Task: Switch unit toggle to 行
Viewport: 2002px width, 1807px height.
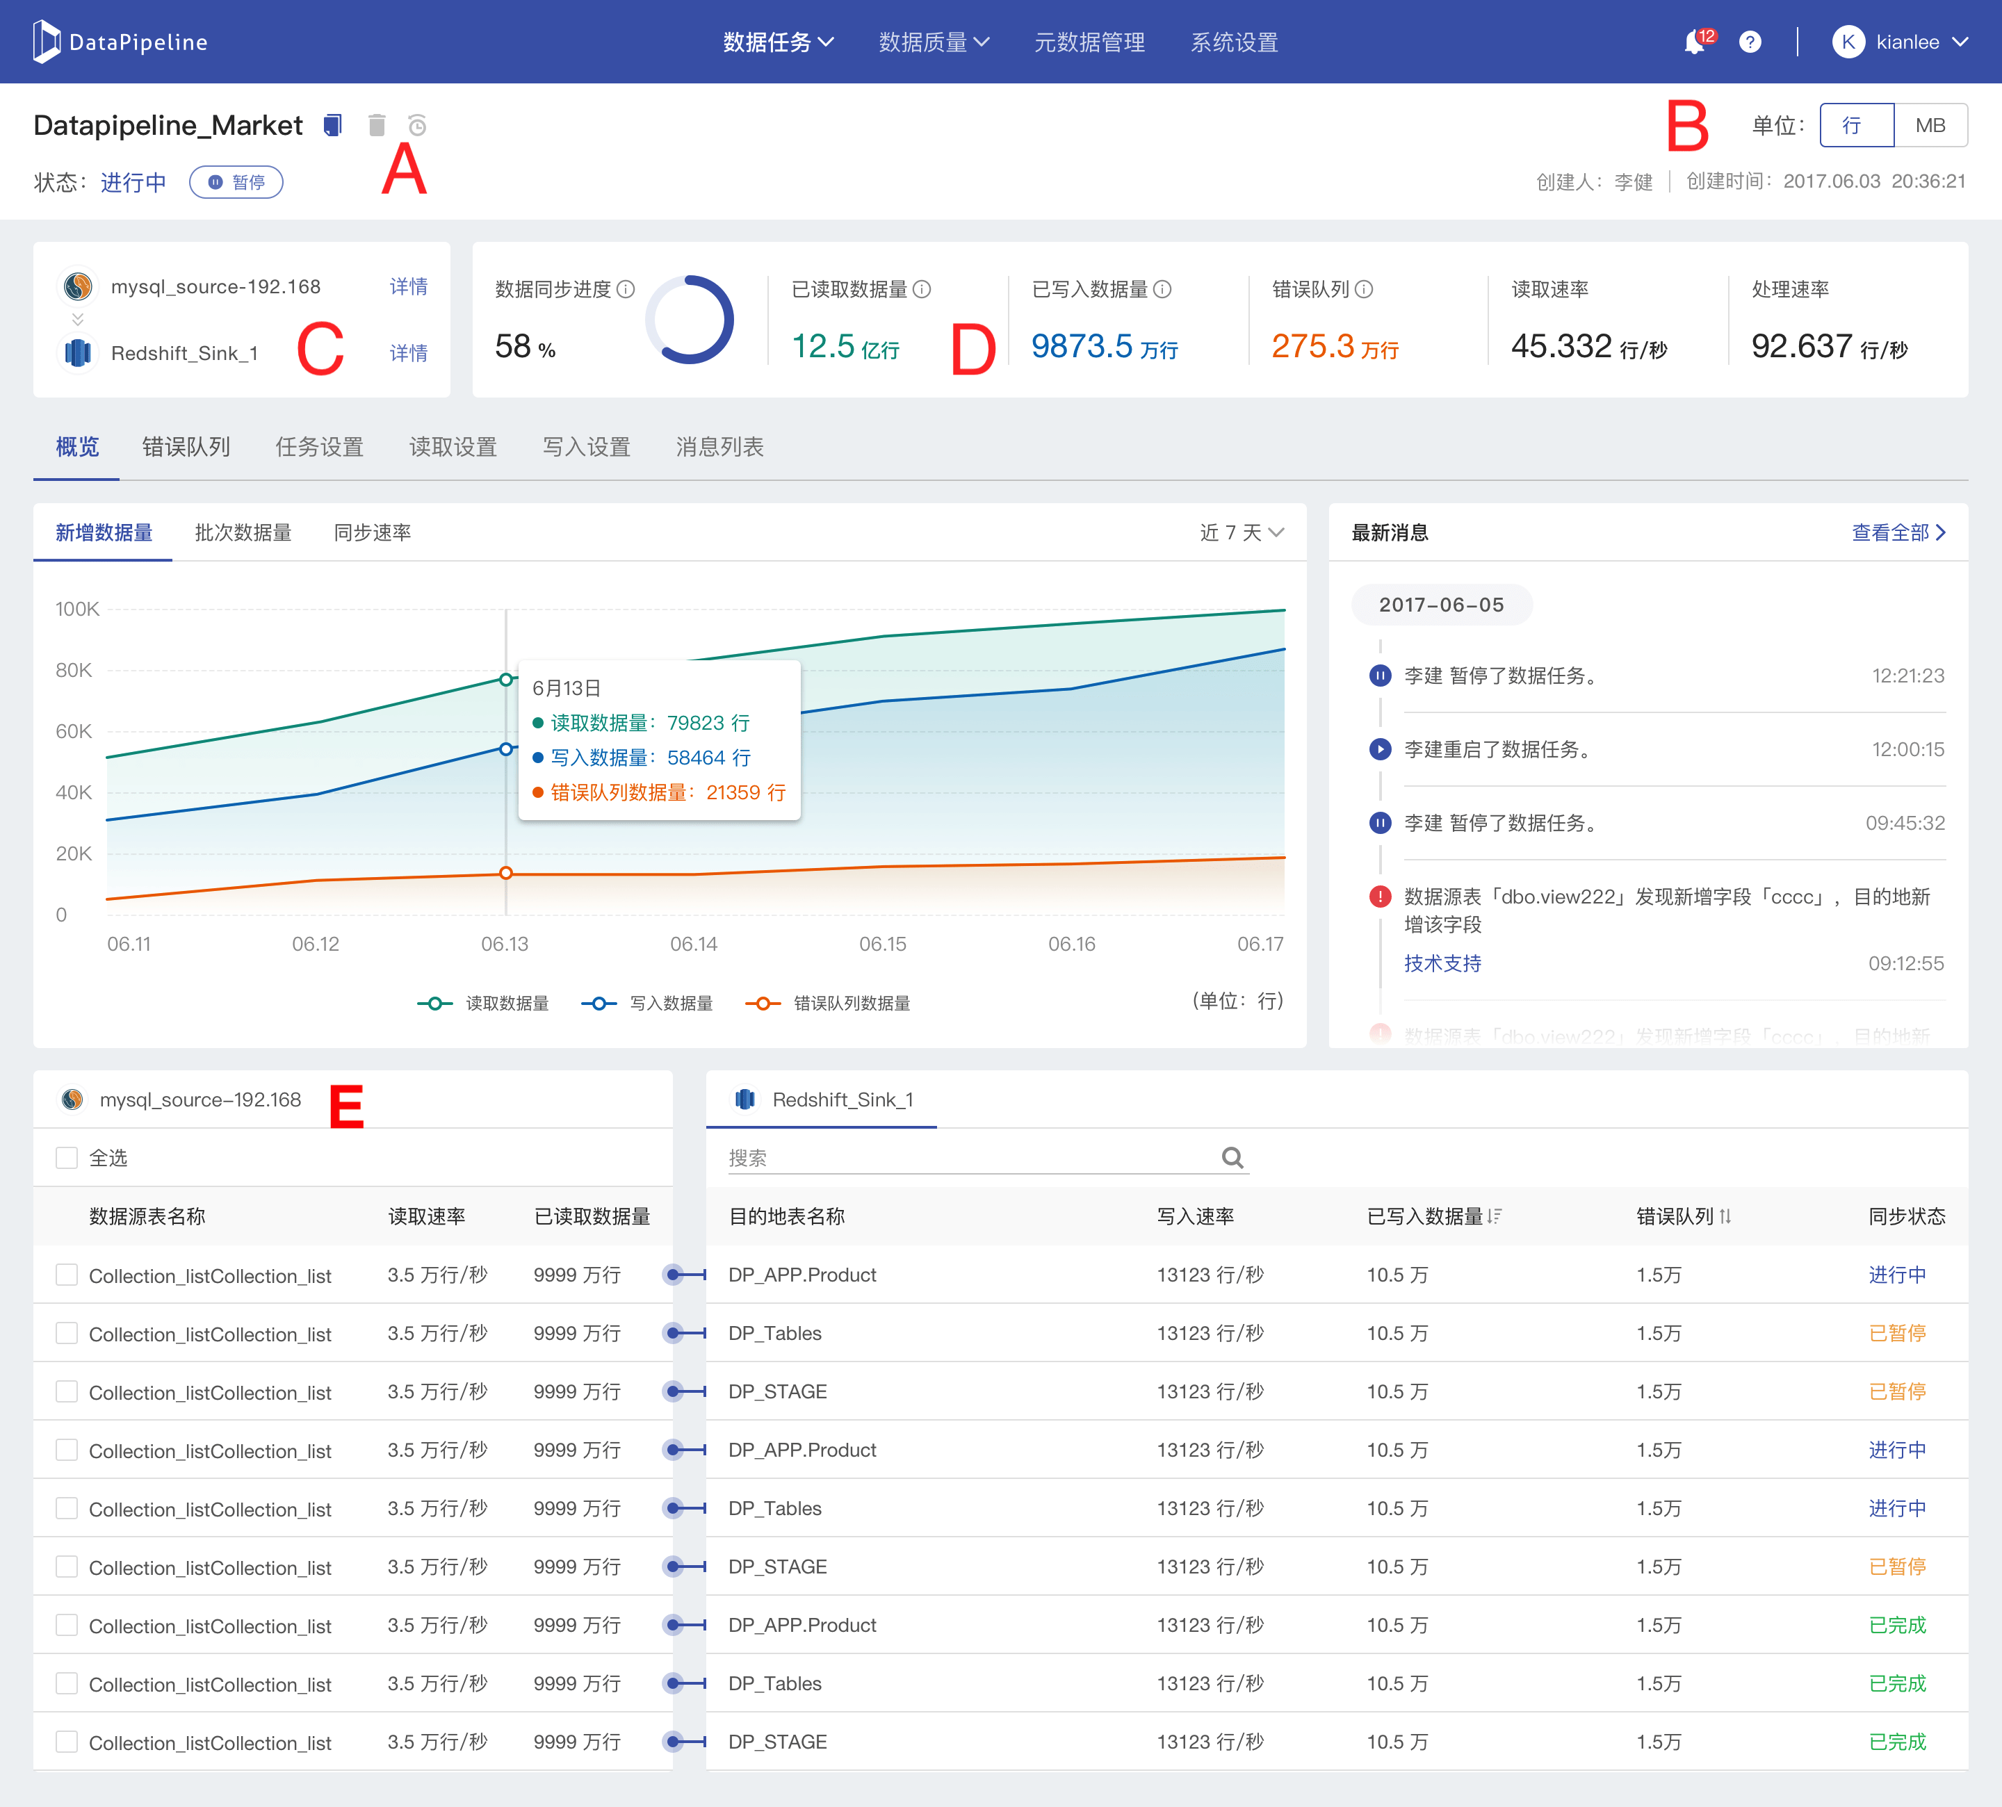Action: 1856,125
